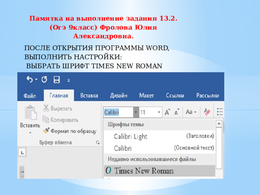The height and width of the screenshot is (195, 260).
Task: Click the bulleted list icon
Action: pyautogui.click(x=220, y=112)
